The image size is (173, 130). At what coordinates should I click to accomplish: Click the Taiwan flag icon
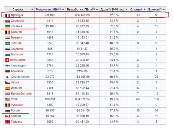click(x=8, y=122)
